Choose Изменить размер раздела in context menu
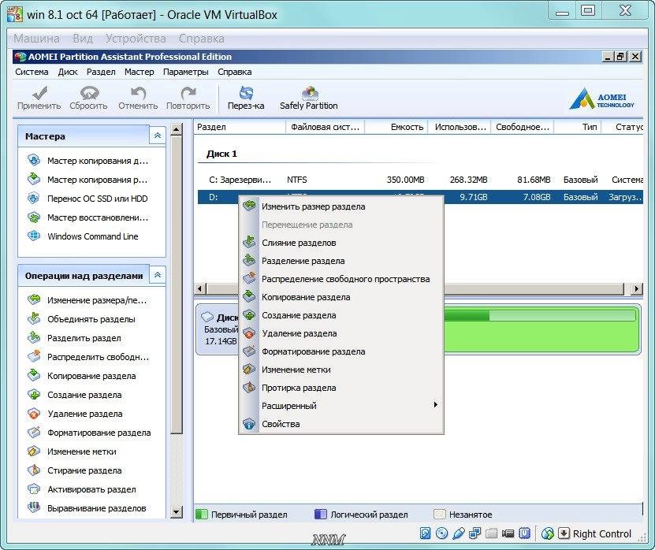 [341, 206]
